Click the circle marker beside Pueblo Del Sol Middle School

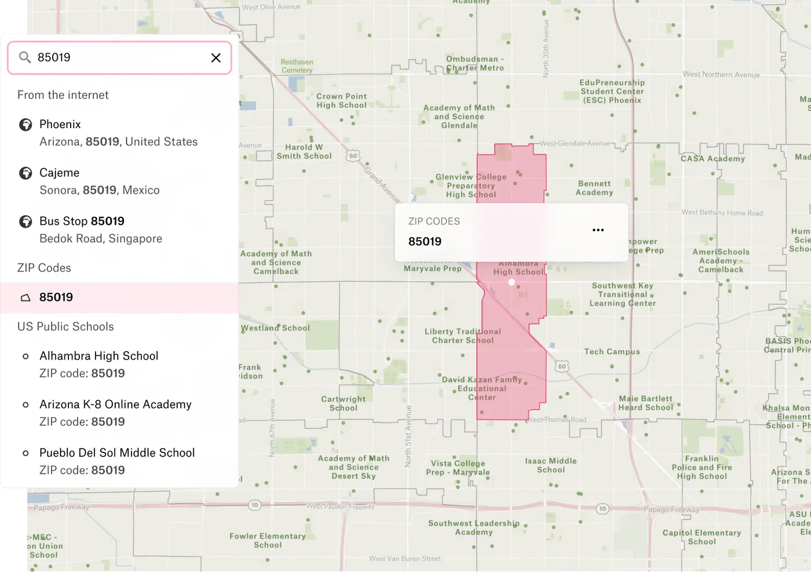[25, 453]
